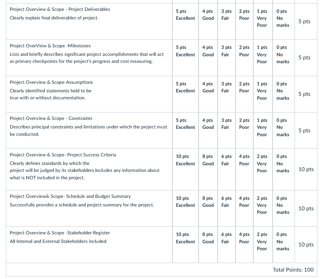Image resolution: width=331 pixels, height=279 pixels.
Task: Select 5 pts Excellent for Project Deliverables
Action: (185, 21)
